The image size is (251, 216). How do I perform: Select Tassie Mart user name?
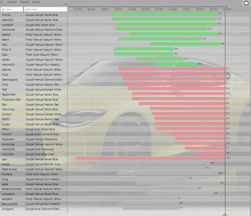point(9,95)
